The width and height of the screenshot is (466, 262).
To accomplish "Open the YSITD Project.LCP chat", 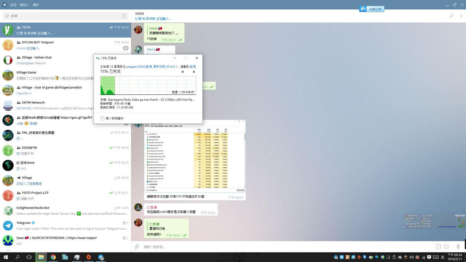I will pyautogui.click(x=66, y=195).
